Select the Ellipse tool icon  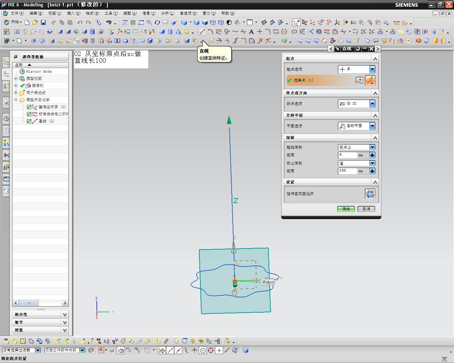[x=294, y=32]
